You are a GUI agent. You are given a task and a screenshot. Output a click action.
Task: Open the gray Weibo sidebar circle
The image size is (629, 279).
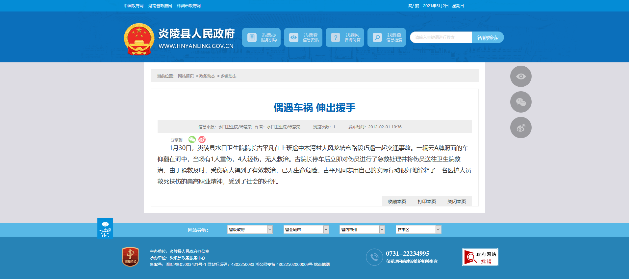[x=520, y=128]
